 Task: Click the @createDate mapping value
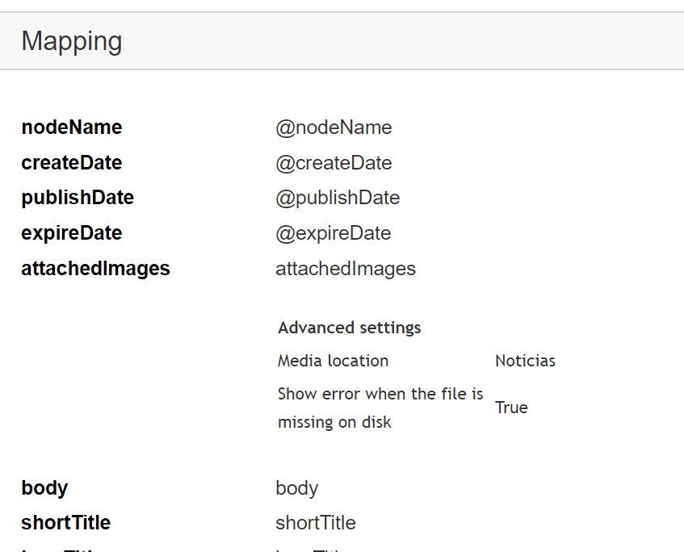point(334,163)
